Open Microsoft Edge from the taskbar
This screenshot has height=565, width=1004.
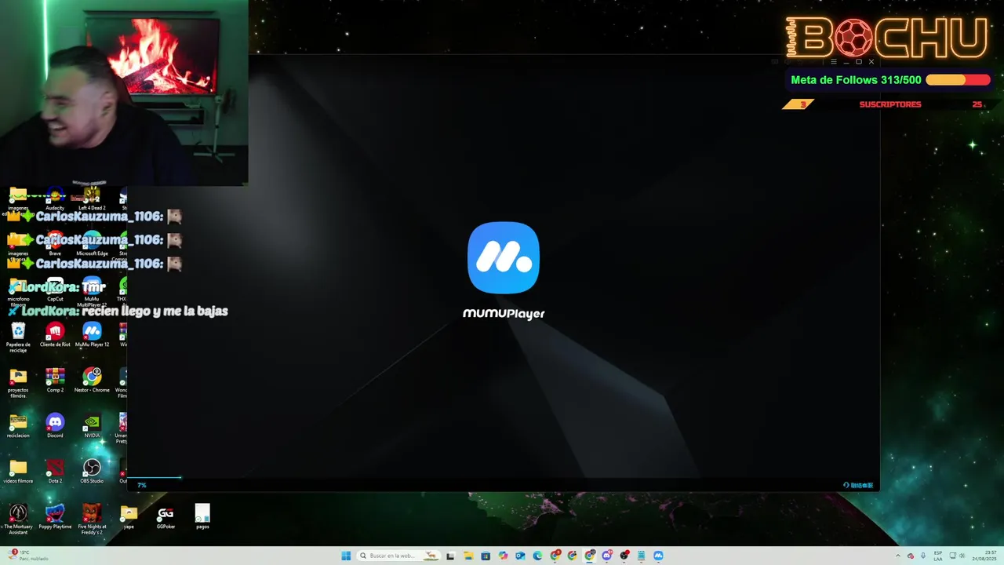[x=537, y=556]
